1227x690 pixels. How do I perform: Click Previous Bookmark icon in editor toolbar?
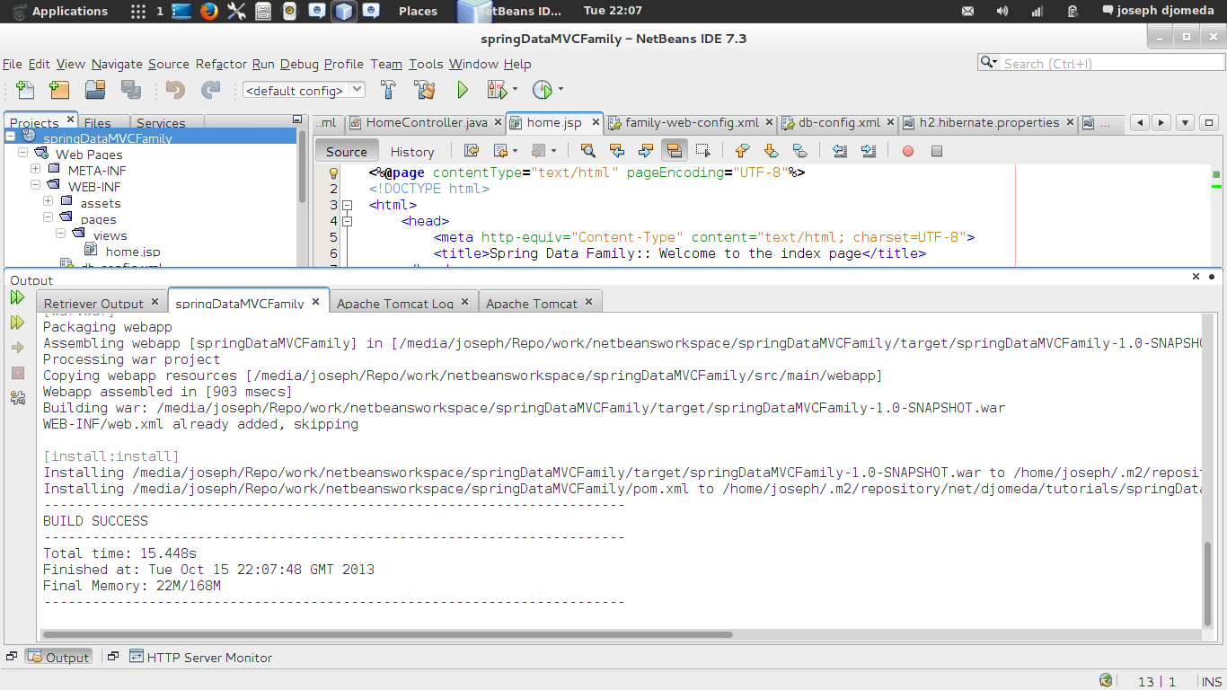pyautogui.click(x=742, y=151)
